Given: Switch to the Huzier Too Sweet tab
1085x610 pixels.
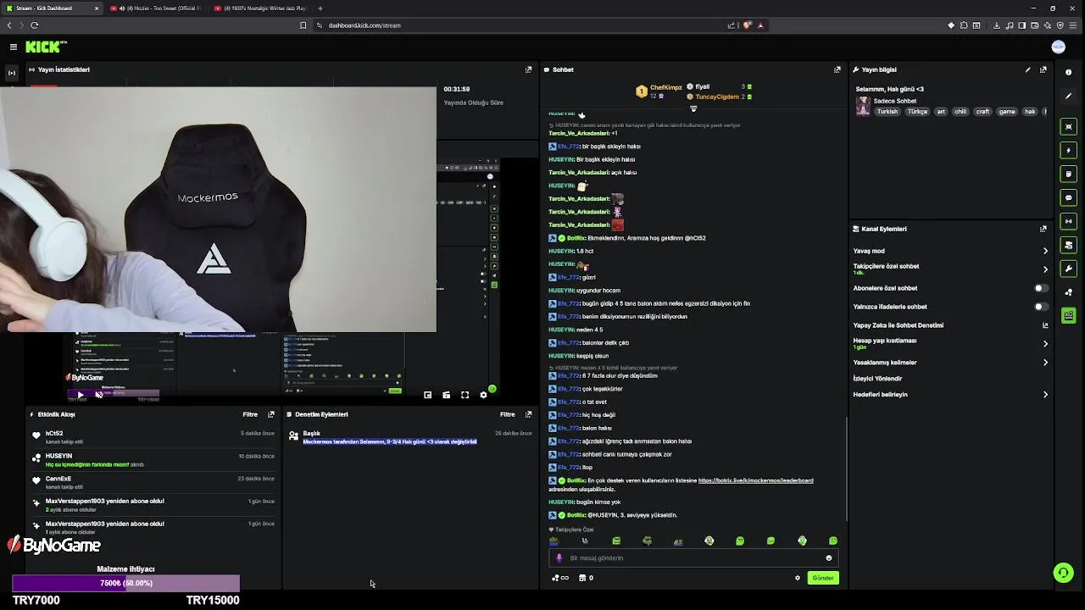Looking at the screenshot, I should click(x=159, y=8).
